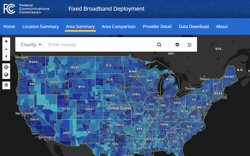Click the COLO. state label
The image size is (250, 156).
89,109
